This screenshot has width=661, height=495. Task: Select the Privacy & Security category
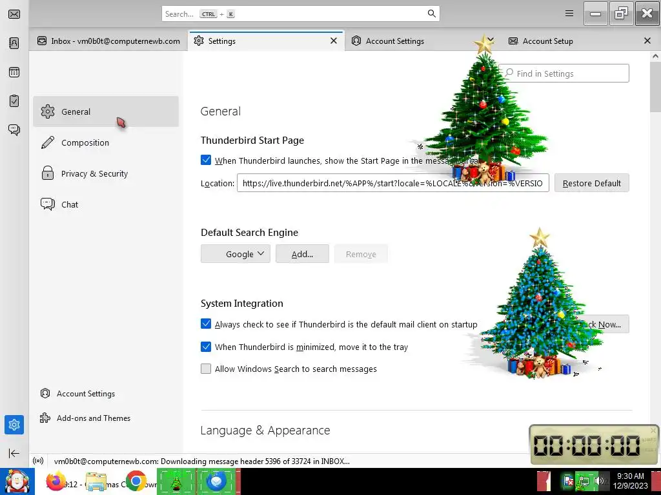106,173
